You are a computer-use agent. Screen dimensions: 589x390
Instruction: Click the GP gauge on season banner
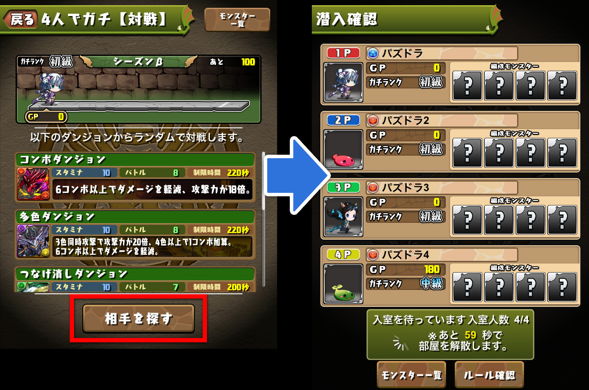pos(46,117)
